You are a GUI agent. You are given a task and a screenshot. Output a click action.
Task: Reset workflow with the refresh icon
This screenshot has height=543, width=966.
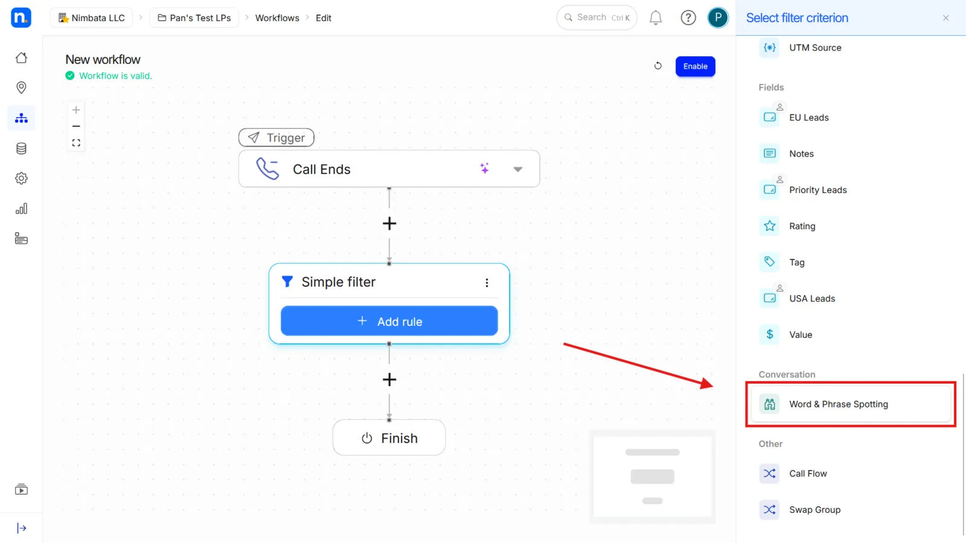pos(658,66)
